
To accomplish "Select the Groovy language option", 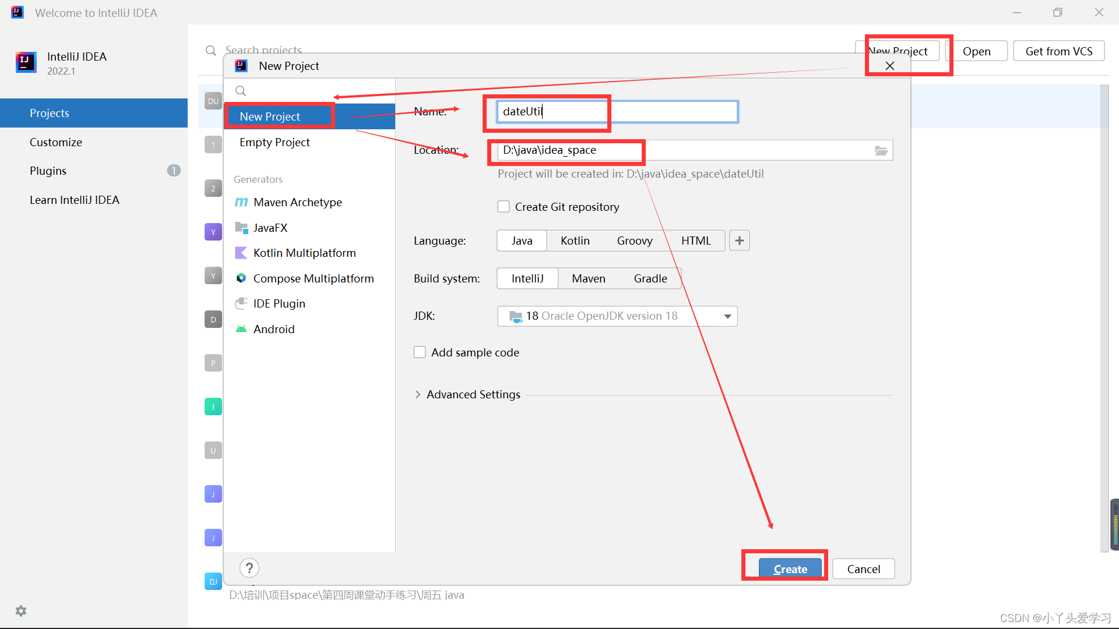I will pos(635,241).
